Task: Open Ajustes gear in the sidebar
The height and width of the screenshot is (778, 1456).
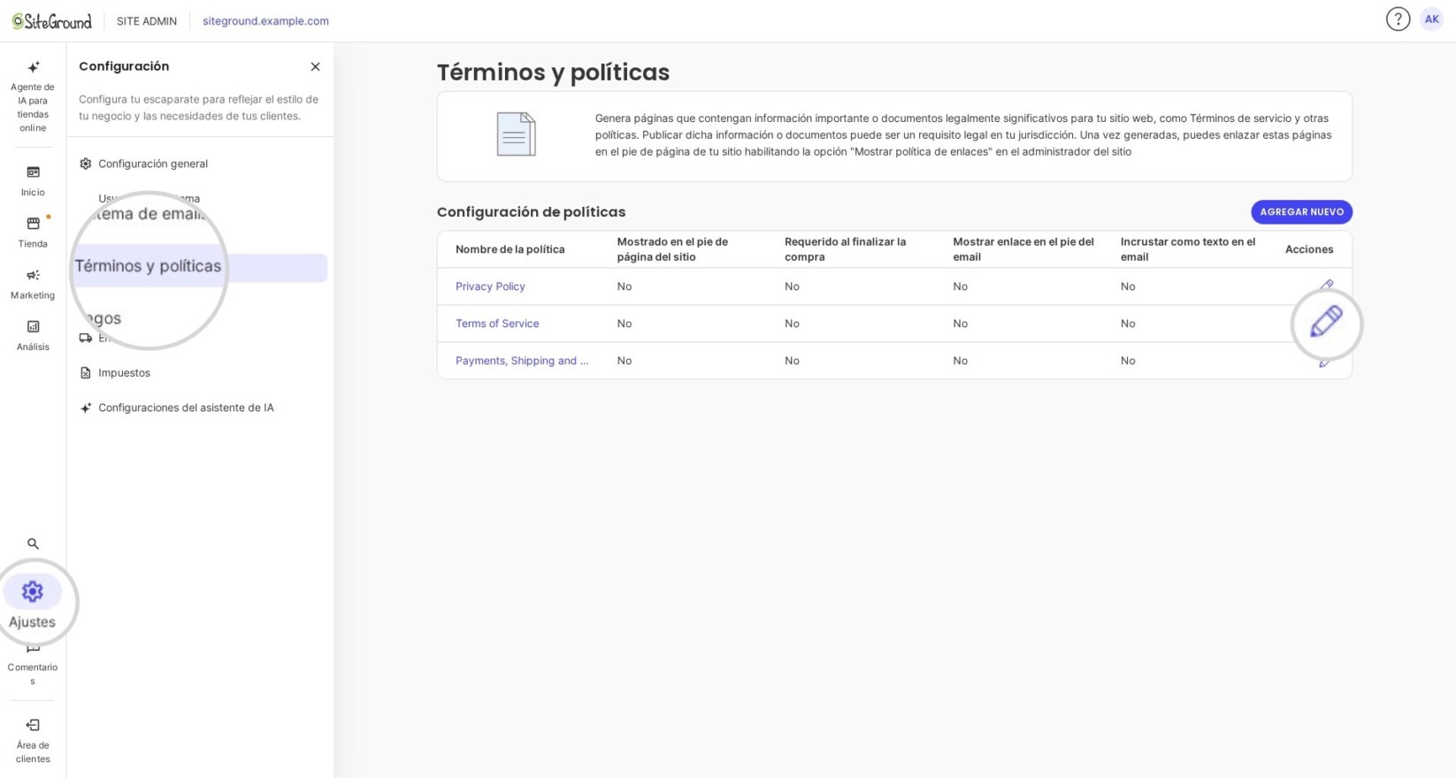Action: [33, 603]
